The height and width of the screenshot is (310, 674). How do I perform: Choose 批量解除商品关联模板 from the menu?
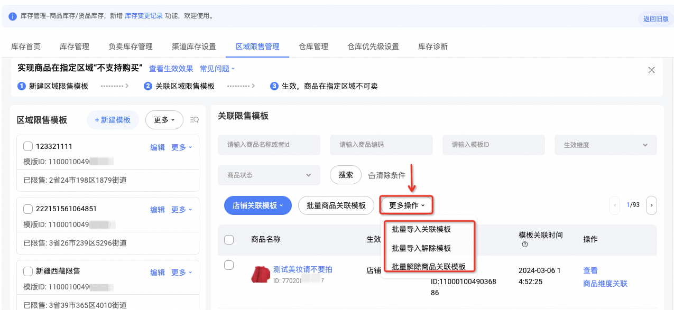429,267
